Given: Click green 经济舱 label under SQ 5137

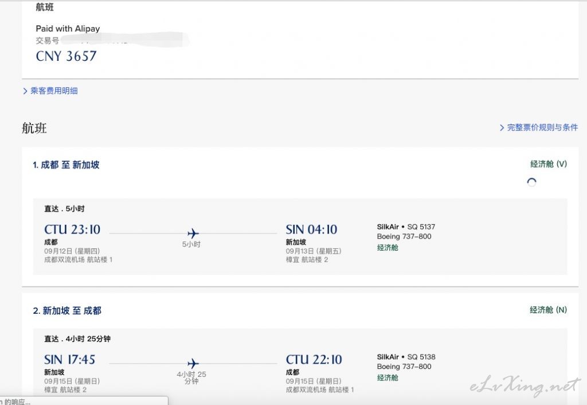Looking at the screenshot, I should pos(388,248).
